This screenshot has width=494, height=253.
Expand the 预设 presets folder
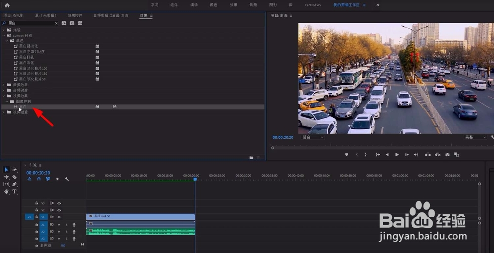(4, 30)
